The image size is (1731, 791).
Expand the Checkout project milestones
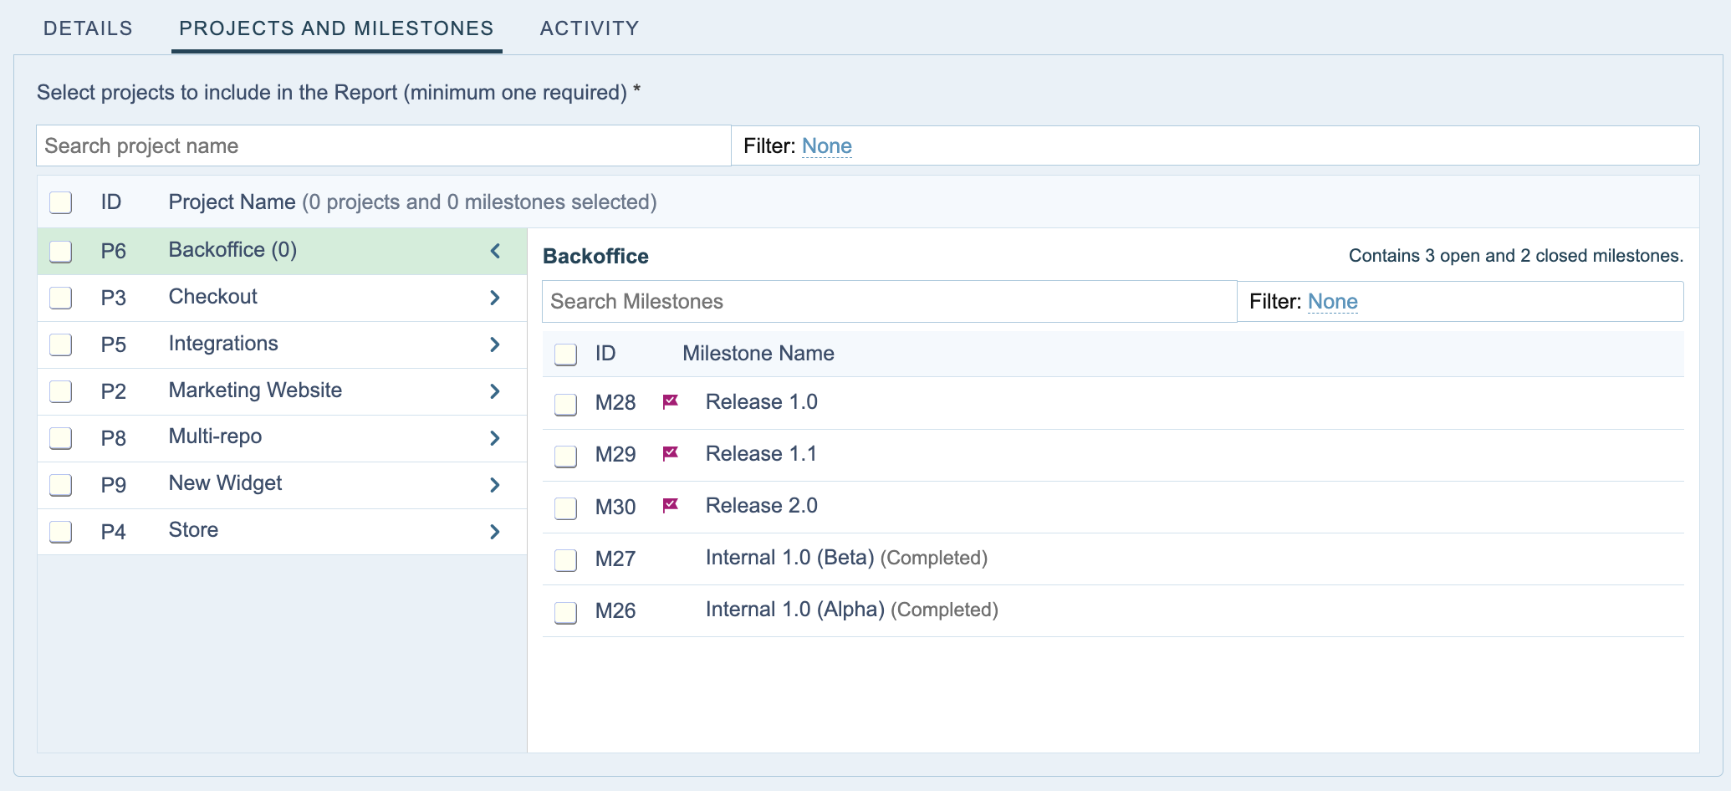(495, 298)
